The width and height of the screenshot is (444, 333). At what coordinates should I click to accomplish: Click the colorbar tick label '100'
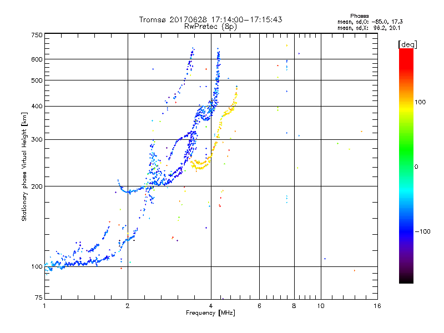tap(420, 102)
